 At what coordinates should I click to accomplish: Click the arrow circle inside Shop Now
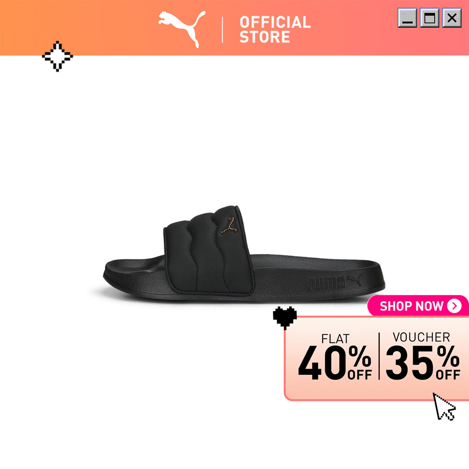[454, 306]
